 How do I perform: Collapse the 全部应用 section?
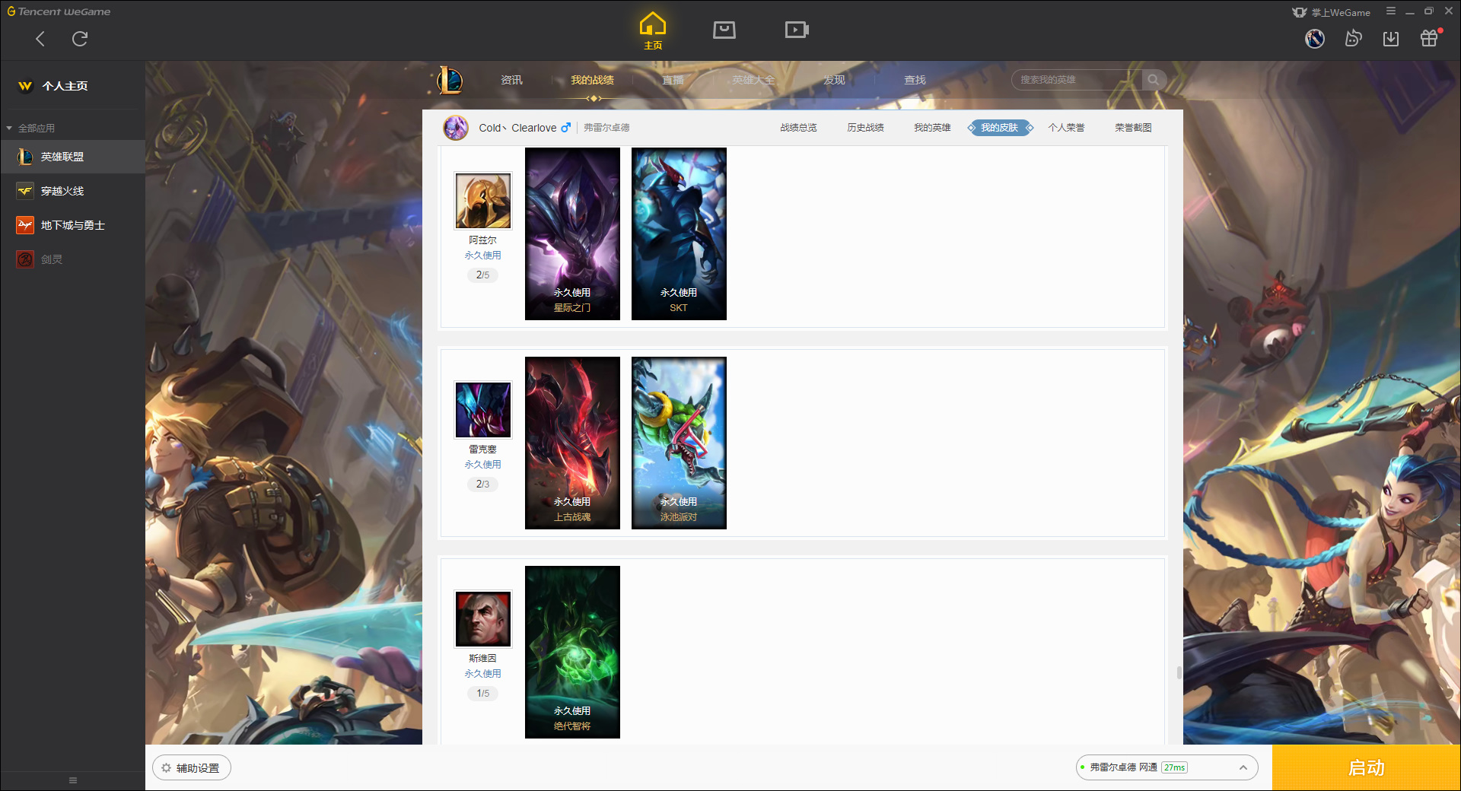coord(30,128)
